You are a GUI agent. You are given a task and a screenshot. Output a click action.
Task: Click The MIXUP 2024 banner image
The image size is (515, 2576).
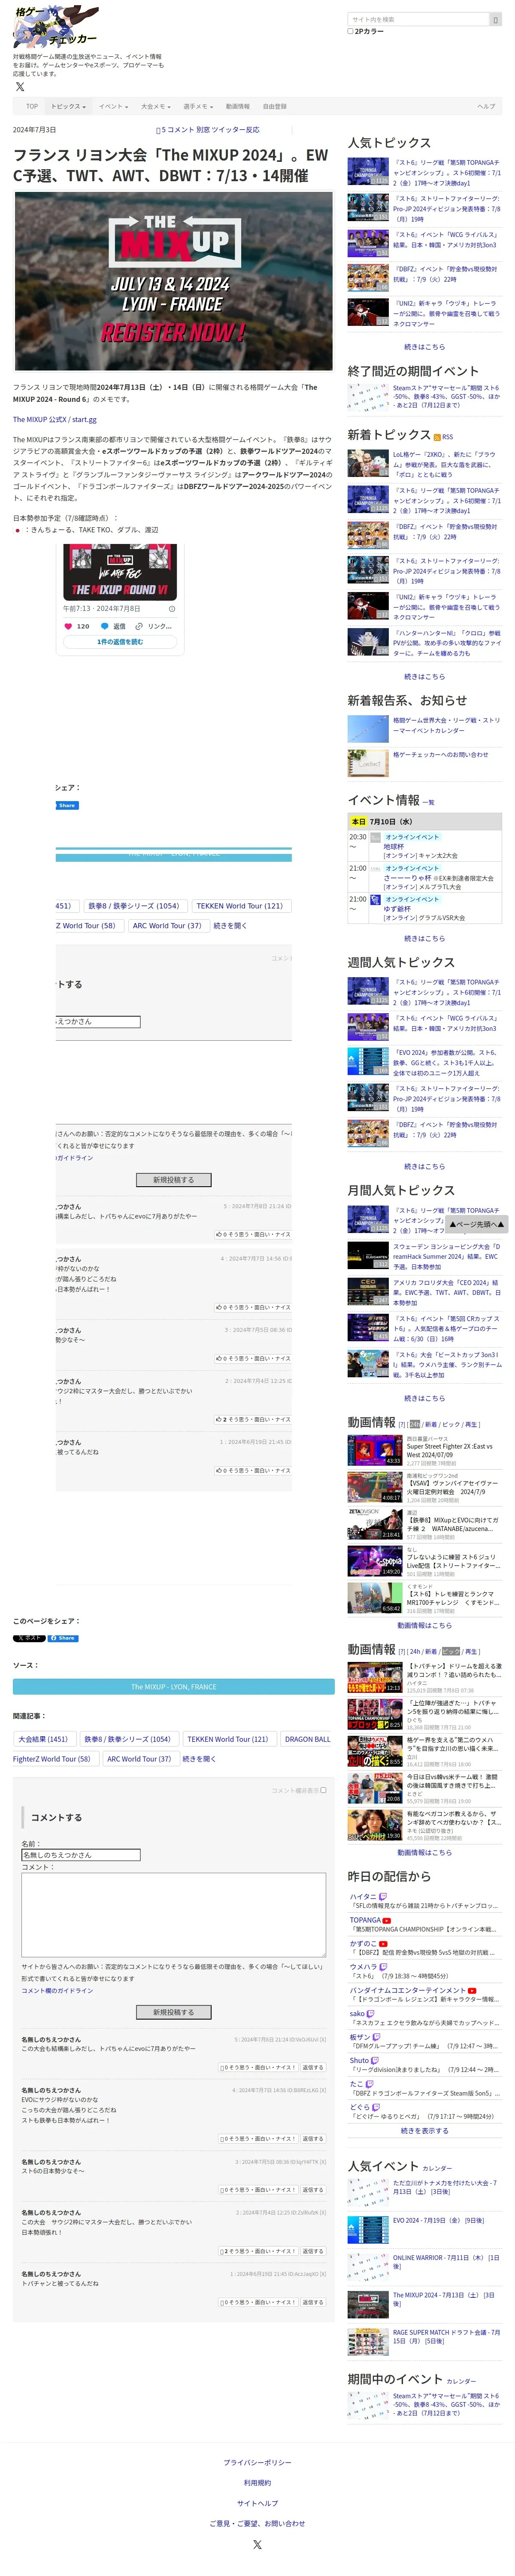pos(174,282)
